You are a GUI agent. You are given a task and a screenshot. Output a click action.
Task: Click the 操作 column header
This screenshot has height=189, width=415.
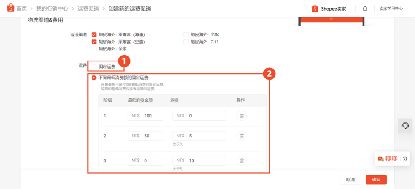(241, 100)
